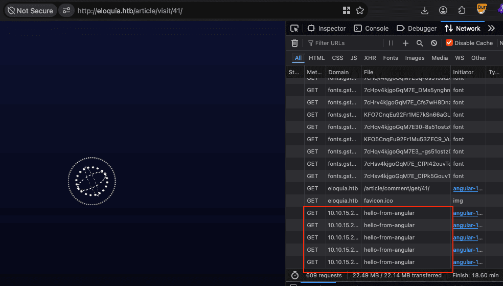The height and width of the screenshot is (286, 503).
Task: Switch to the Inspector tab
Action: (x=327, y=28)
